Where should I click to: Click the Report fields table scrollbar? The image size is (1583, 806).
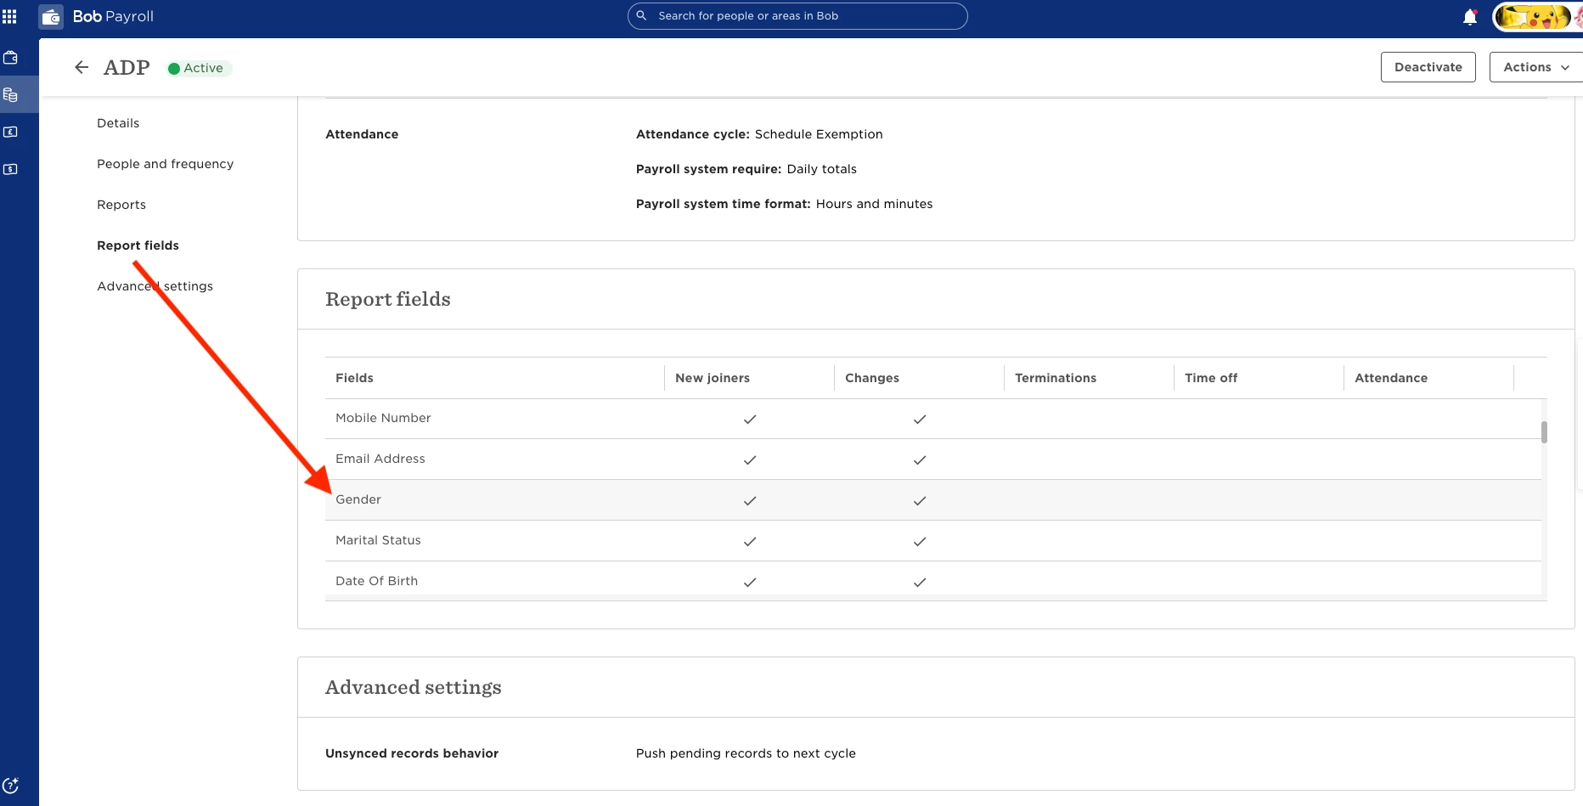pyautogui.click(x=1544, y=432)
